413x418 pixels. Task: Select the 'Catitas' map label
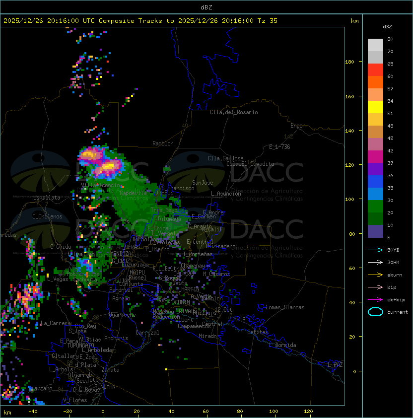[x=258, y=332]
